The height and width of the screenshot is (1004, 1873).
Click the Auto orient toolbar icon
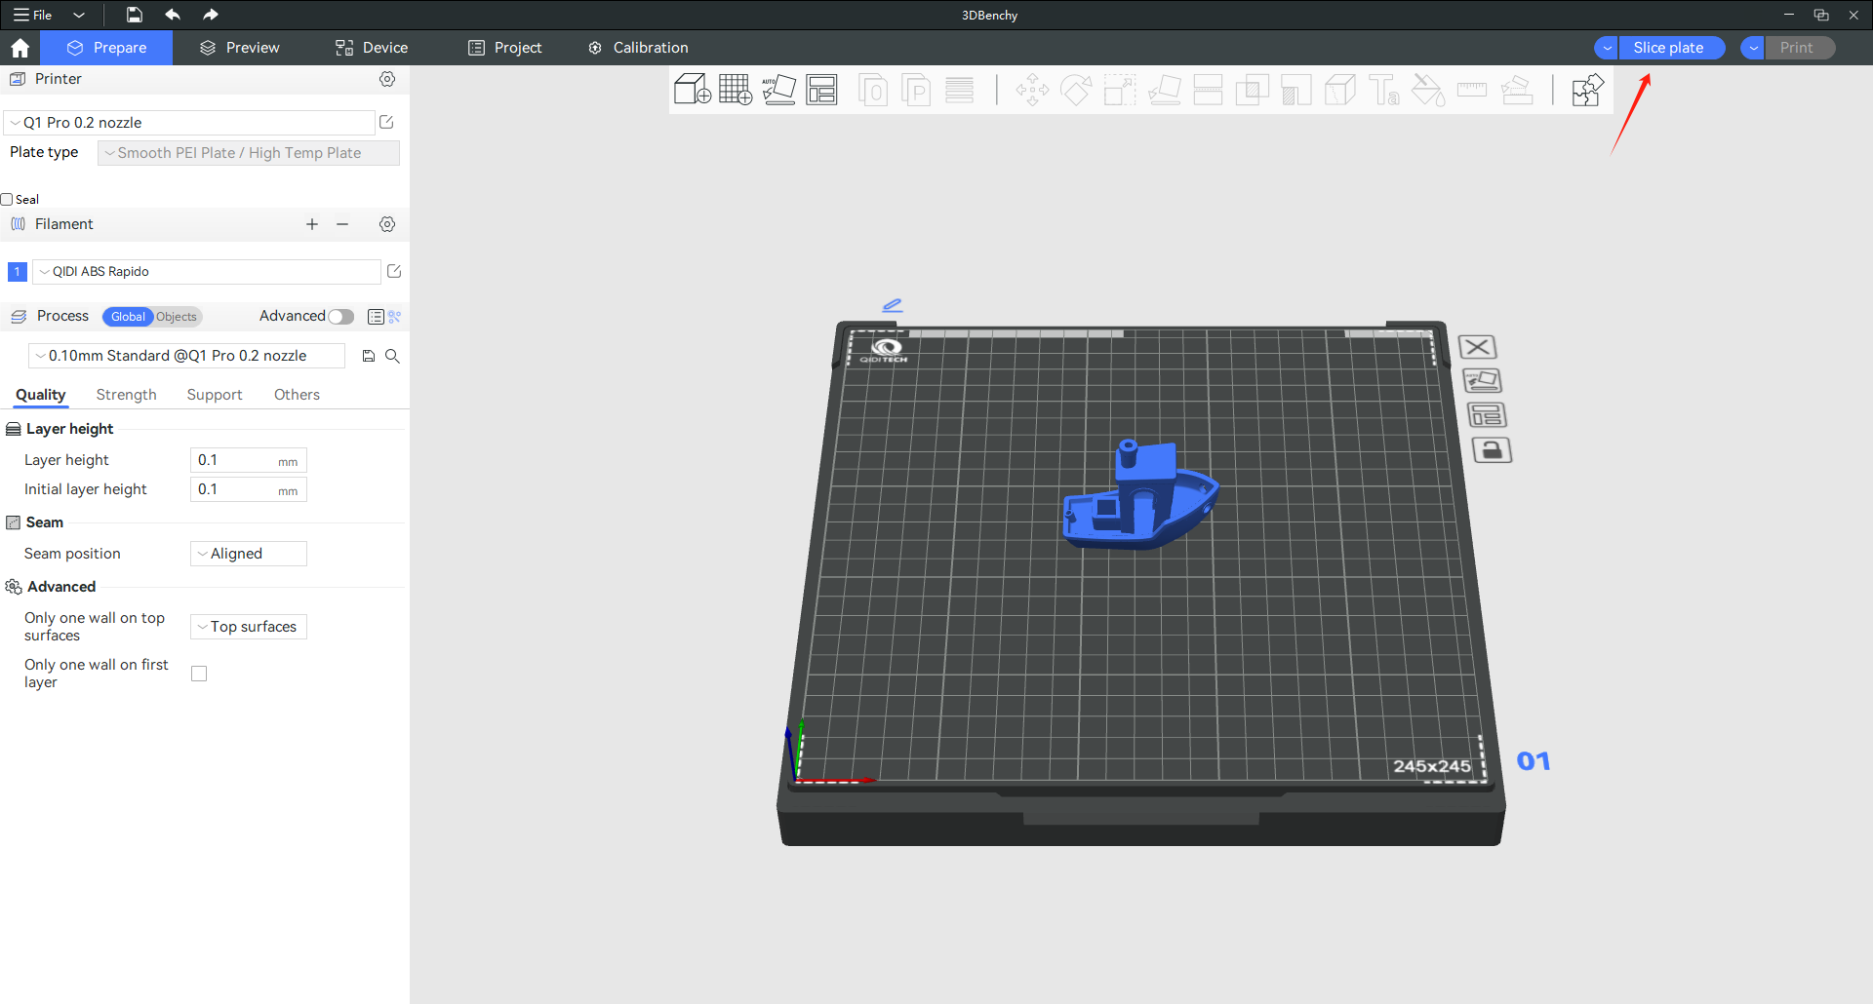[x=778, y=90]
